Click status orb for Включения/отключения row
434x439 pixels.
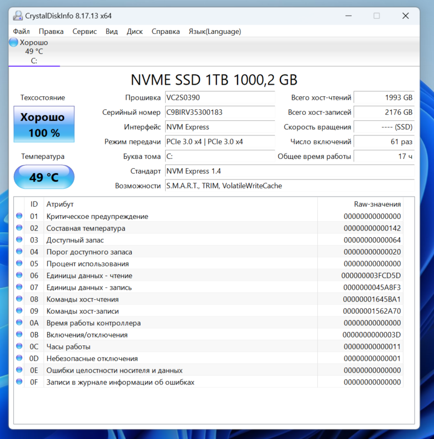coord(19,334)
